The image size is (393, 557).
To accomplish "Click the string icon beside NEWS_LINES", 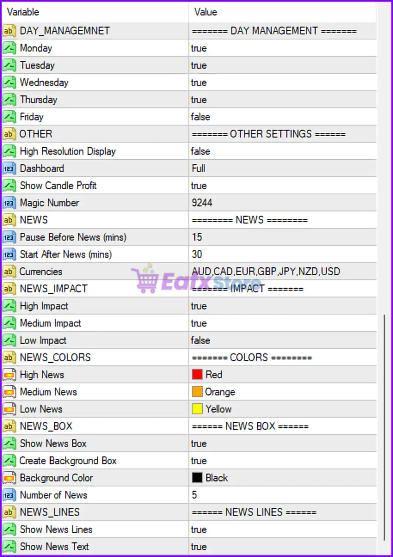I will pos(9,512).
